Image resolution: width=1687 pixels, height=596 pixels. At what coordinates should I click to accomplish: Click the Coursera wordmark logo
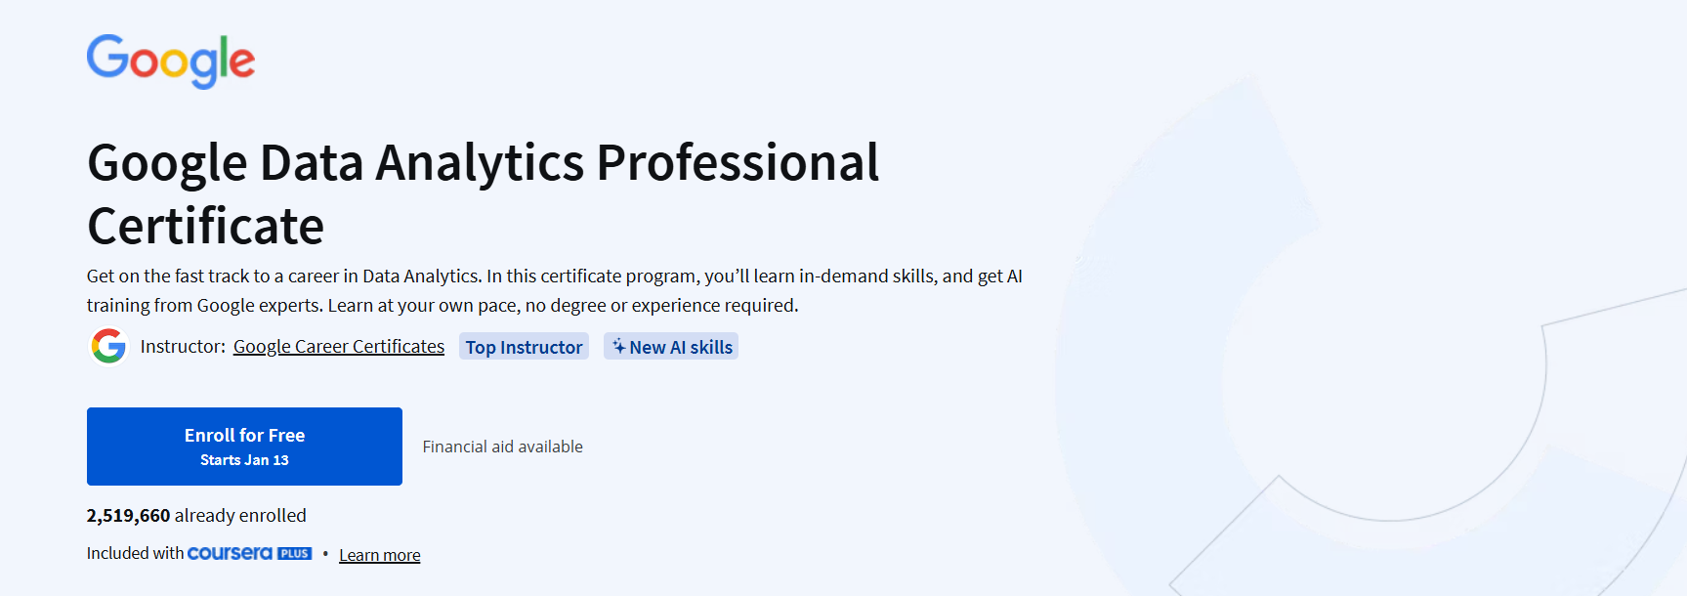coord(230,552)
